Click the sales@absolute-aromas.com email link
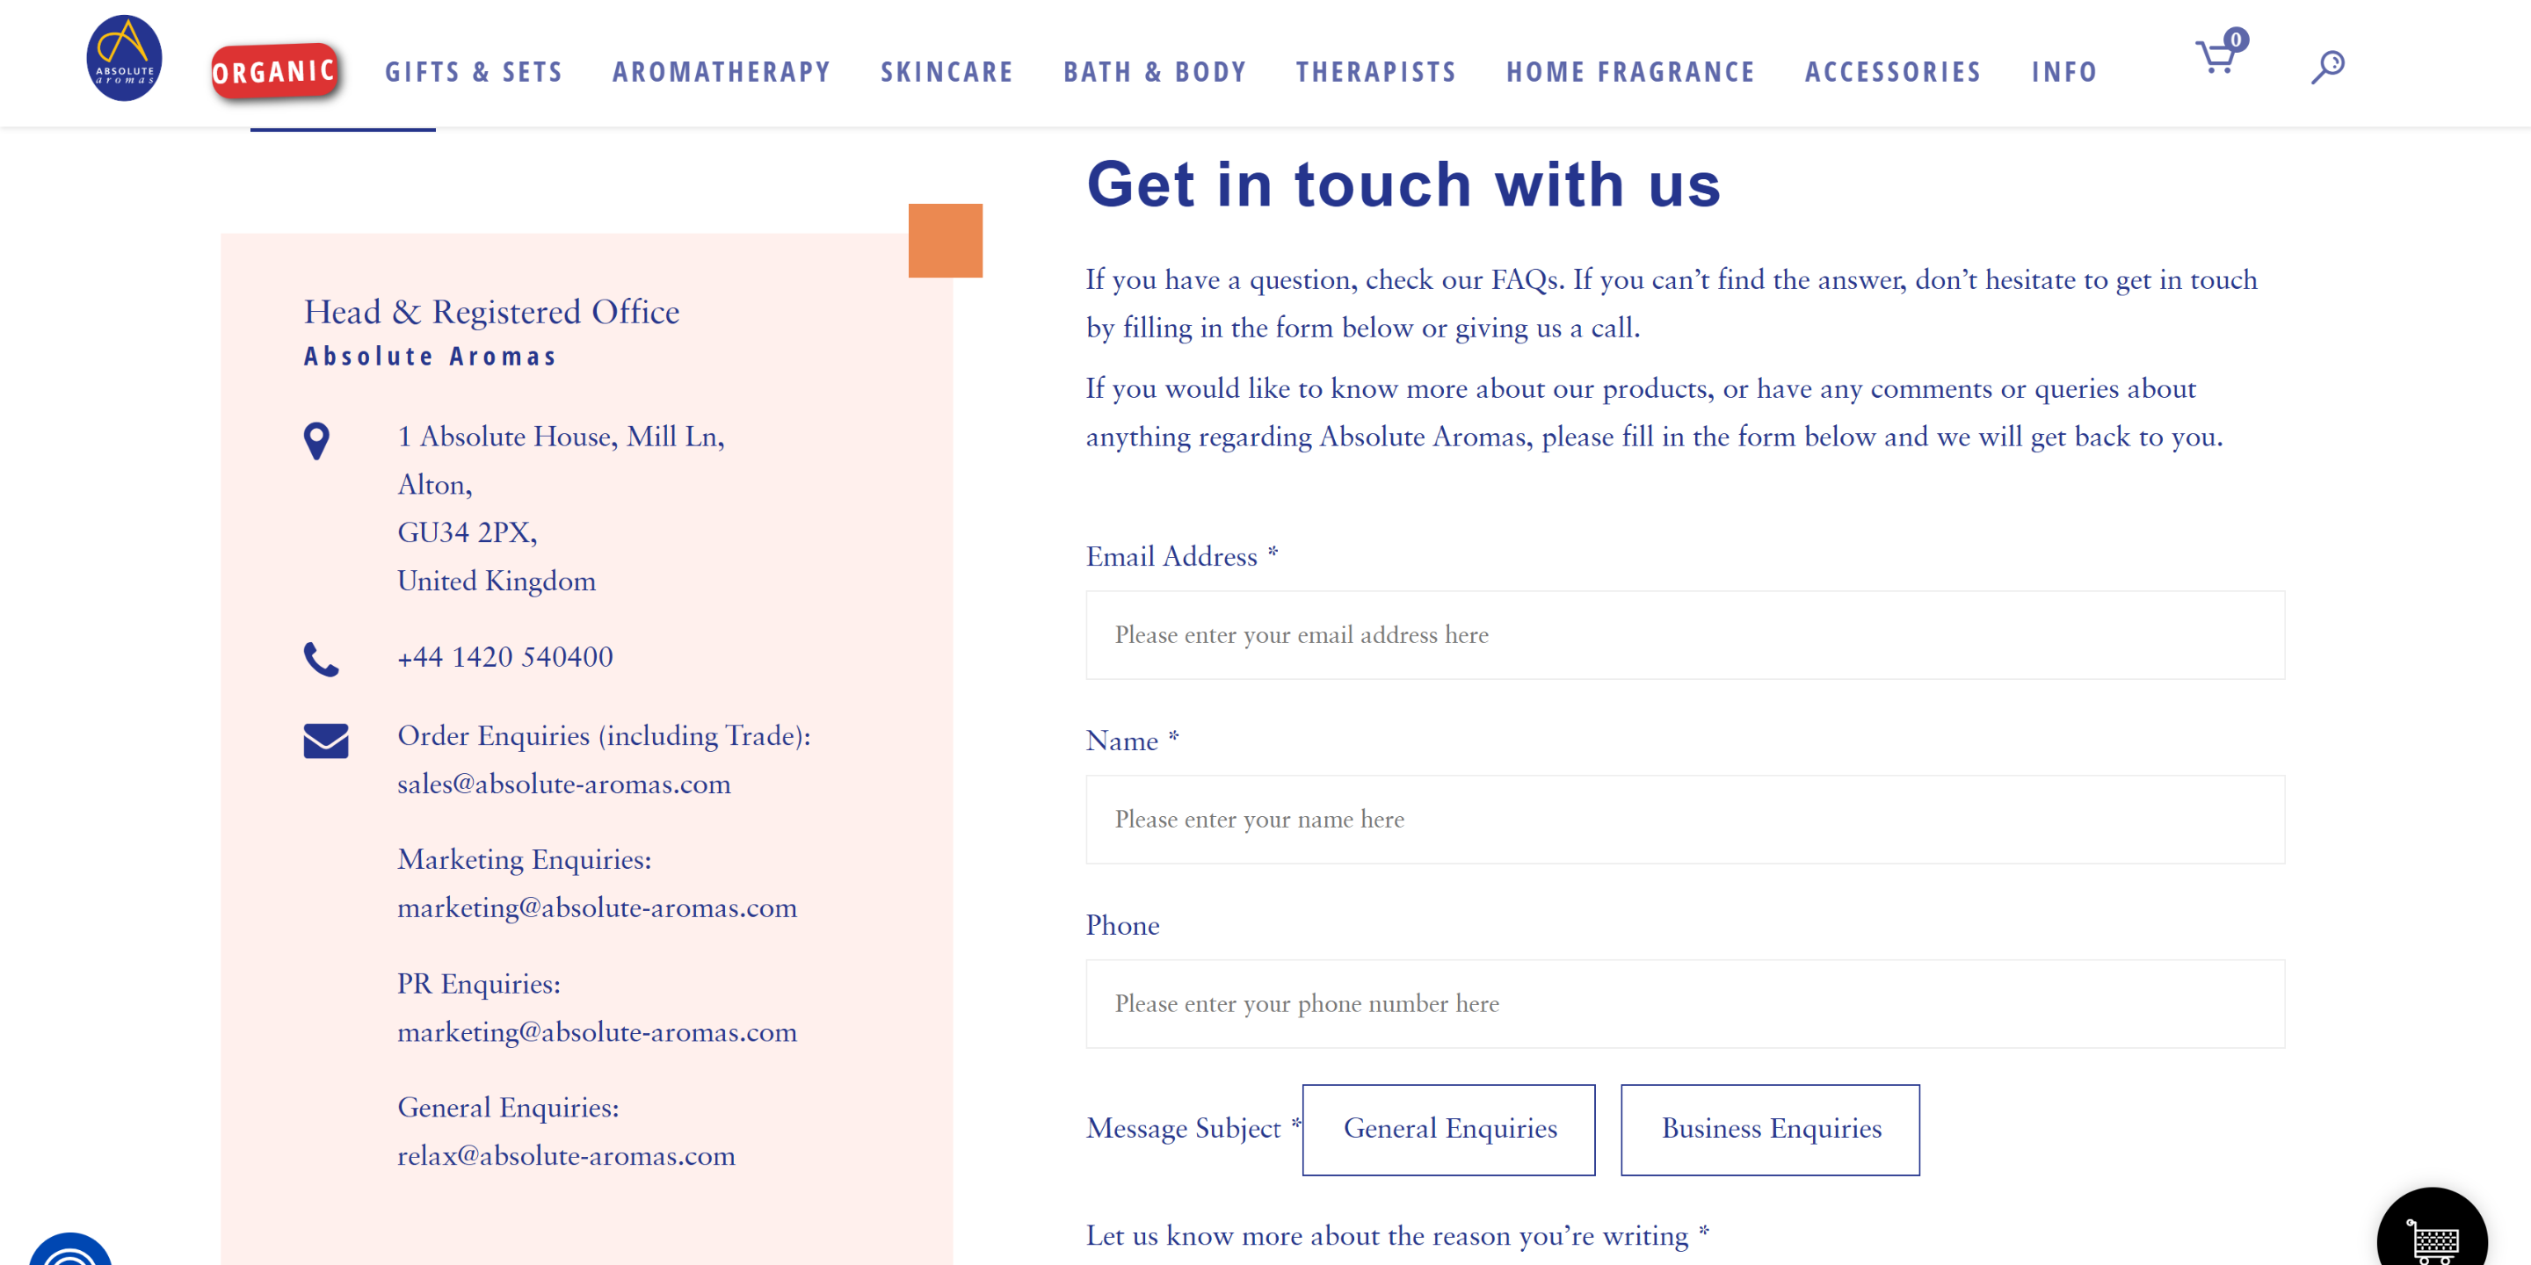Image resolution: width=2531 pixels, height=1265 pixels. click(564, 784)
